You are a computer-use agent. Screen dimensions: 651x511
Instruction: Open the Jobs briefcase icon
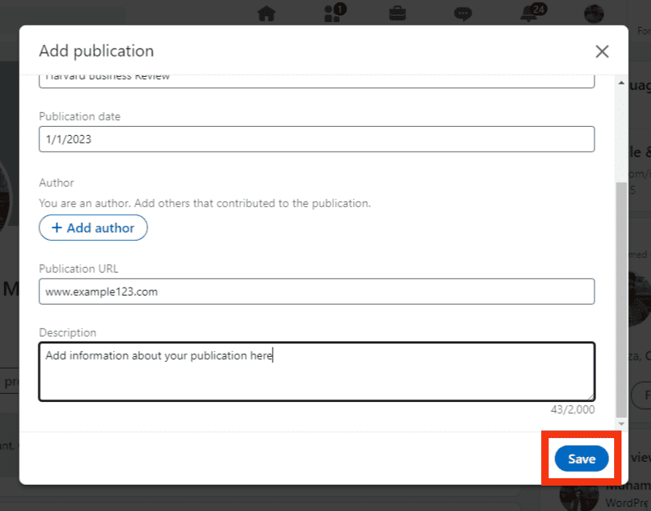397,14
